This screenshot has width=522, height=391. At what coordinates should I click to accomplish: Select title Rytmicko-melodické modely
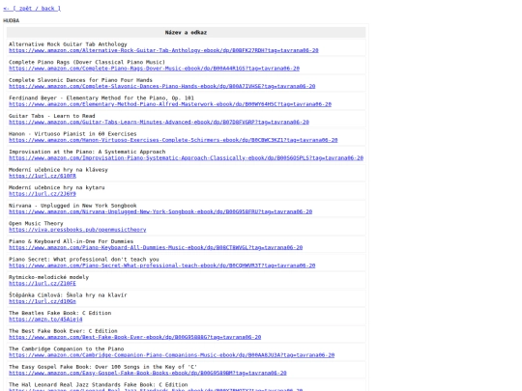tap(48, 278)
